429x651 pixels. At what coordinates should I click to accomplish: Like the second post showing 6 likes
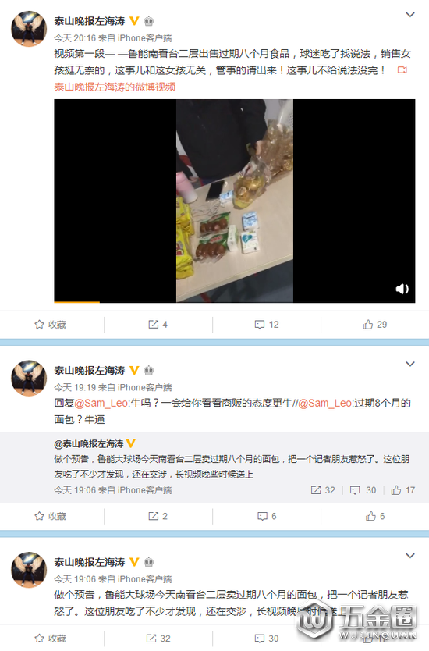(x=375, y=516)
